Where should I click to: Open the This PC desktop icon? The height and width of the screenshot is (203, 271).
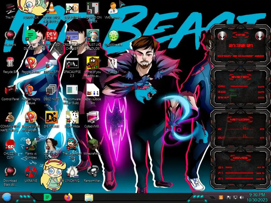(10, 11)
